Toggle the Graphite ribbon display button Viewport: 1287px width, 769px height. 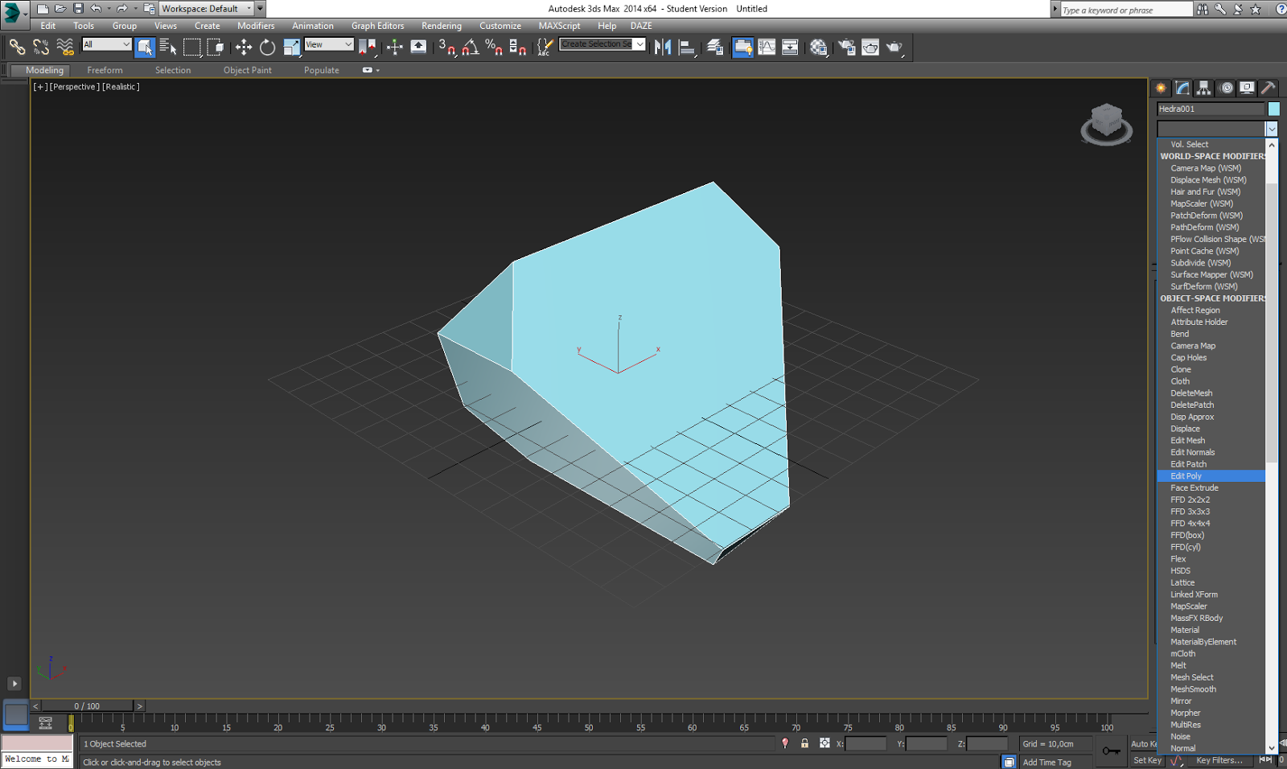(743, 47)
